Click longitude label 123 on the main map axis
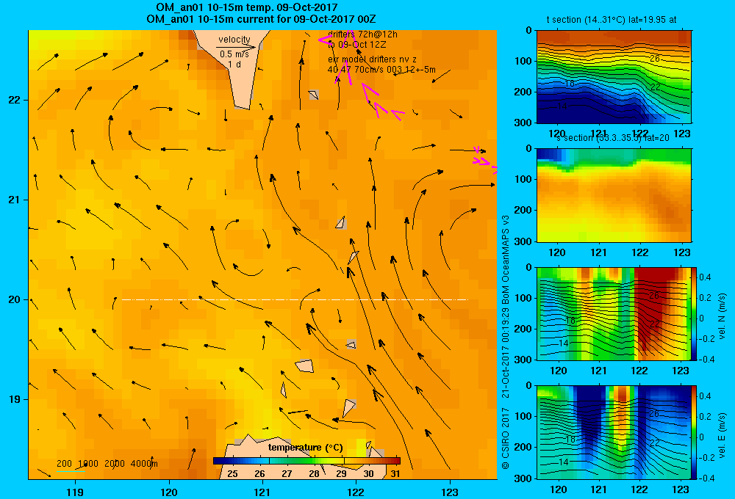Screen dimensions: 735x499 tap(450, 492)
